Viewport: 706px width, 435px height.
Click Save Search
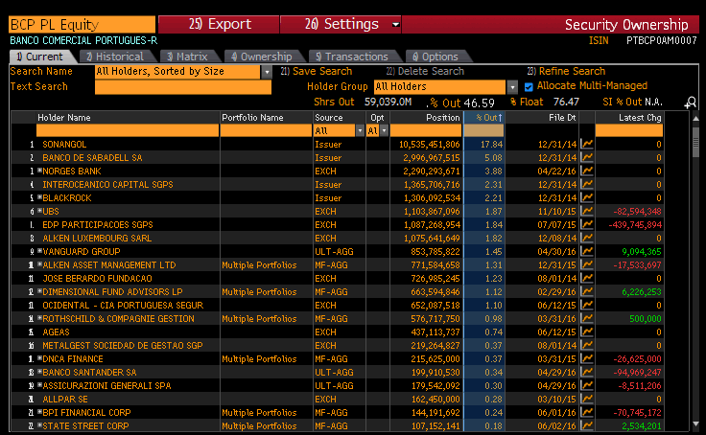(x=317, y=71)
